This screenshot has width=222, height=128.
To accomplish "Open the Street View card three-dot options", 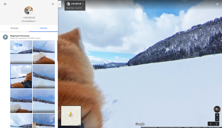I will coord(83,4).
